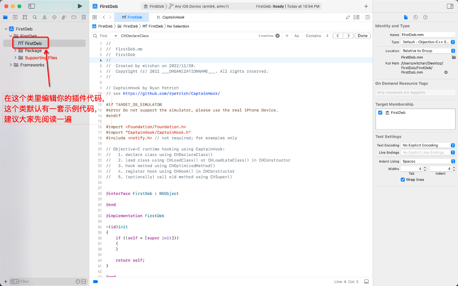Add an editor on the right

click(x=368, y=17)
